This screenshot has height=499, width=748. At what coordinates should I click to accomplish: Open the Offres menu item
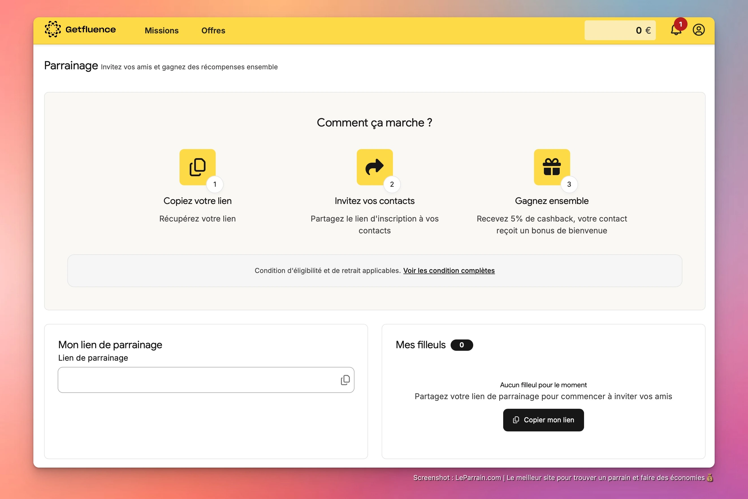pos(213,31)
